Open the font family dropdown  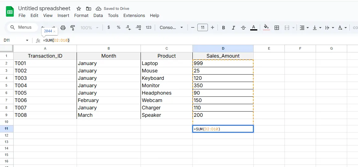[171, 27]
